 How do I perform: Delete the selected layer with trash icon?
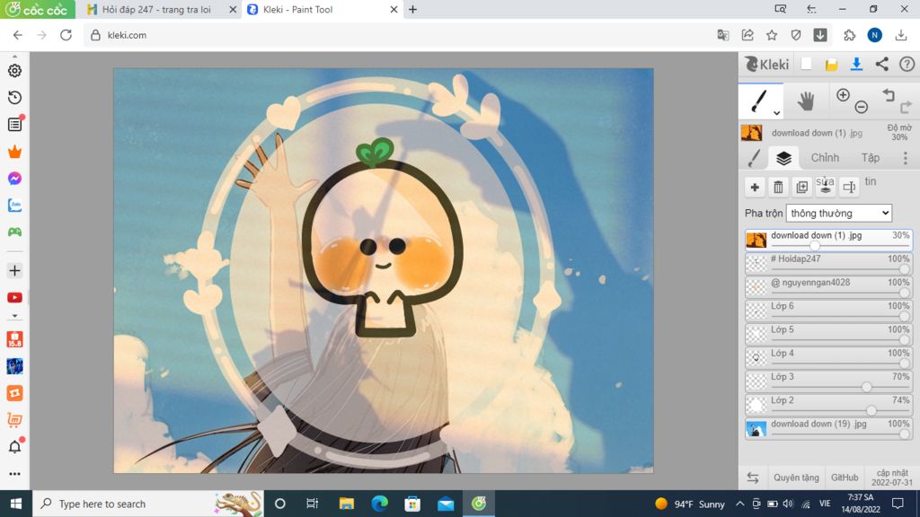point(778,187)
